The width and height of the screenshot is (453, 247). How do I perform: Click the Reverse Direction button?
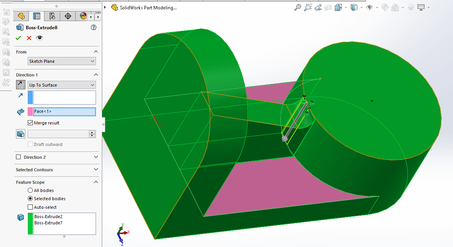click(x=21, y=85)
